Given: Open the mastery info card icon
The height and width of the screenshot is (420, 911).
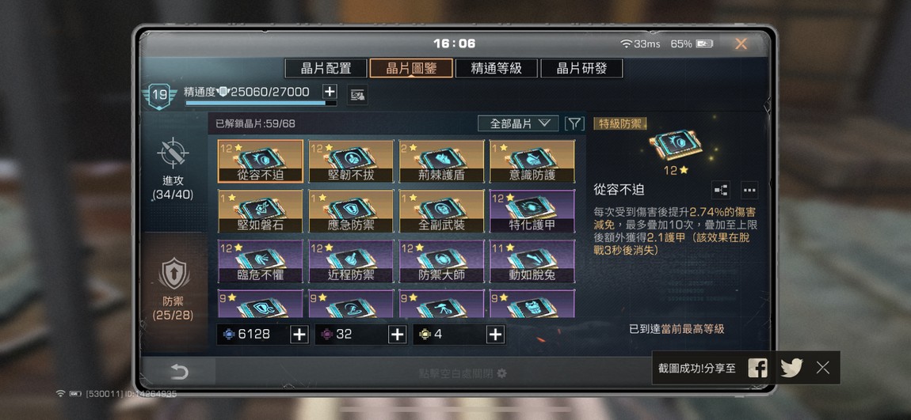Looking at the screenshot, I should pos(357,95).
